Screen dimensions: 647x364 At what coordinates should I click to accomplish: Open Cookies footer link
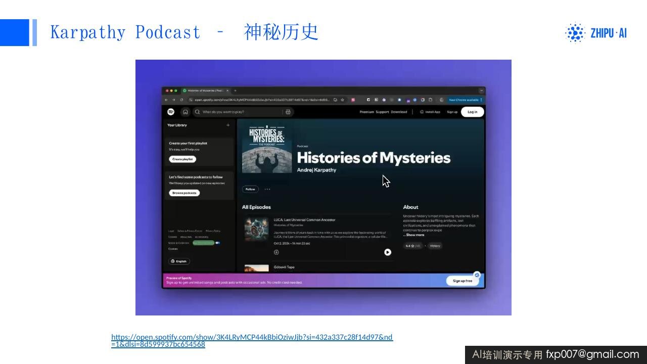pyautogui.click(x=173, y=249)
